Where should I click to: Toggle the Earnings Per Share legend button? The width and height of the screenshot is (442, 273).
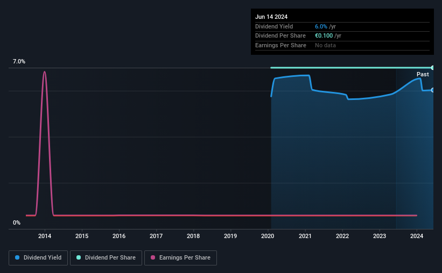click(x=180, y=258)
